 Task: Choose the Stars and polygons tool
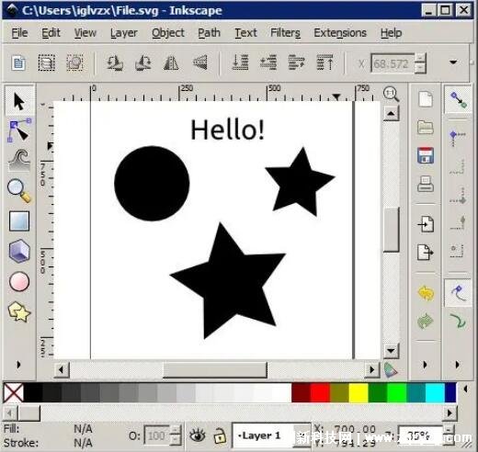click(x=19, y=311)
